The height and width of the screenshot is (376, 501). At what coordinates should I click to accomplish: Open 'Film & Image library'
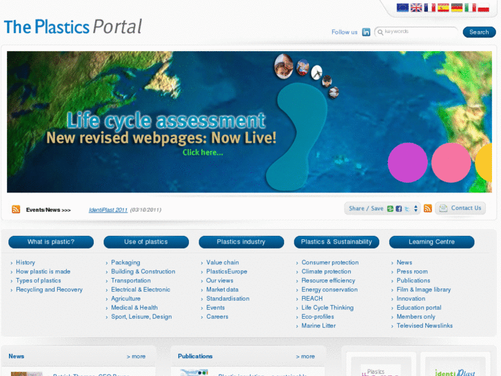pos(424,290)
